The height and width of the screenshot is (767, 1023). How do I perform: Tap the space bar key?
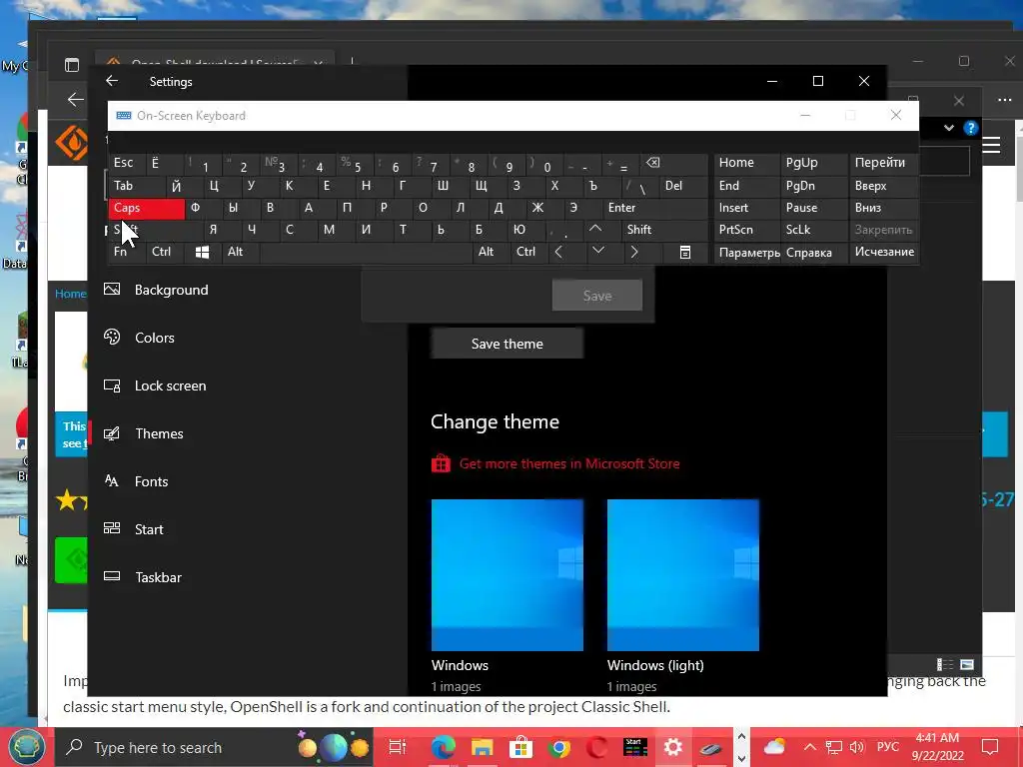point(366,252)
